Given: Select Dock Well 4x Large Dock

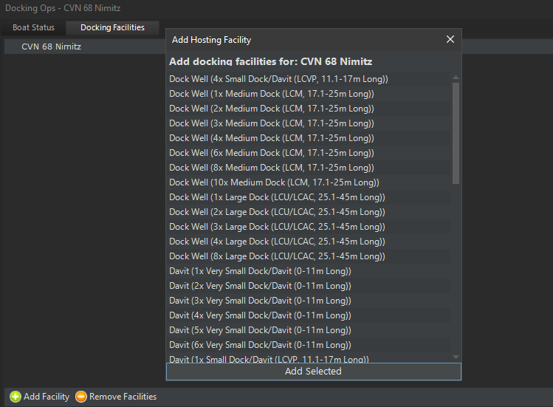Looking at the screenshot, I should (x=309, y=242).
